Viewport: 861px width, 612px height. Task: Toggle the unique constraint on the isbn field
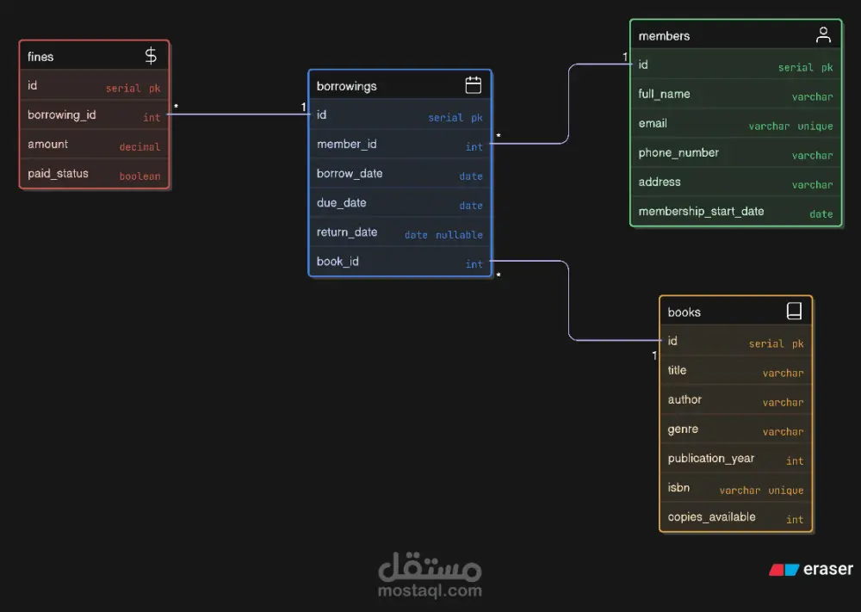[x=784, y=490]
